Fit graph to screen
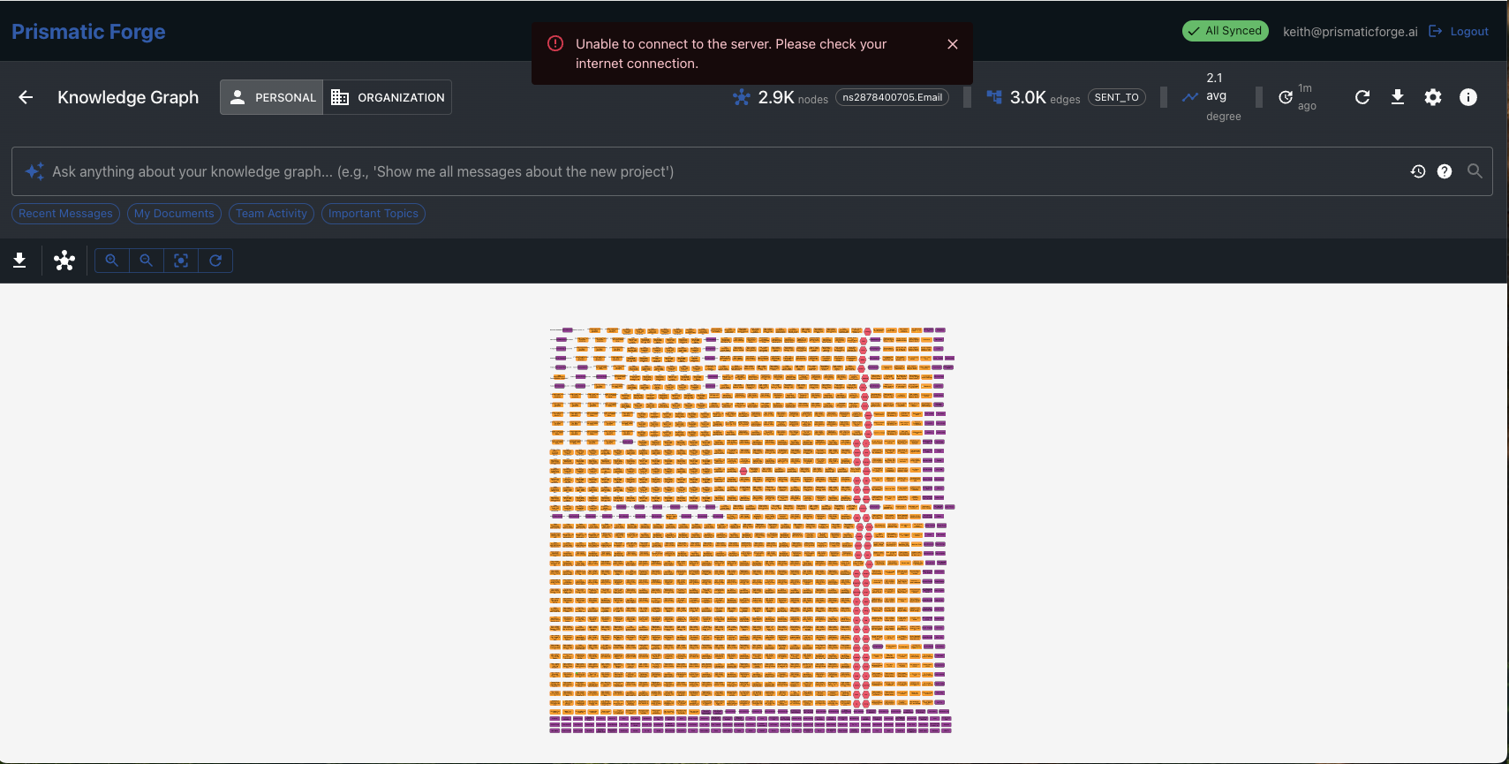The image size is (1509, 764). 181,261
